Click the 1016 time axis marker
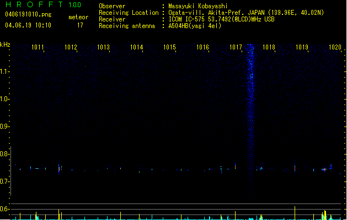This screenshot has width=347, height=220. (202, 47)
